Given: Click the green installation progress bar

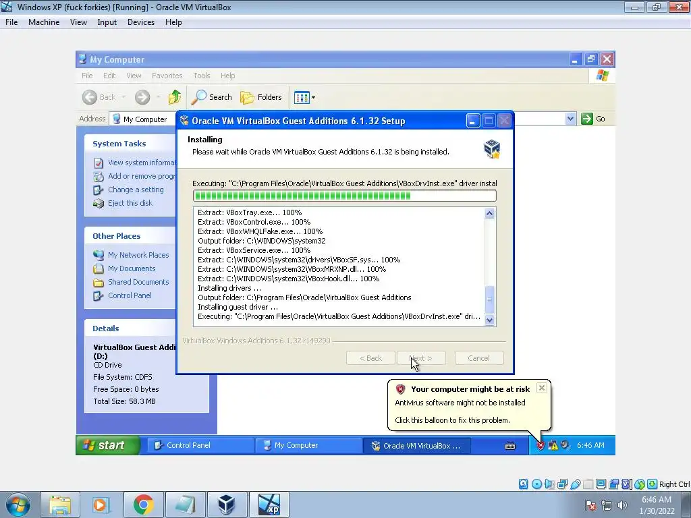Looking at the screenshot, I should point(345,196).
